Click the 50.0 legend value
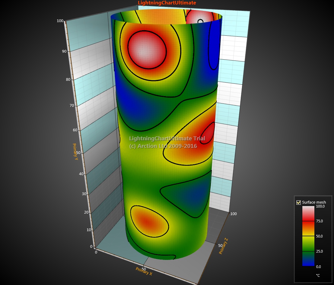 [319, 236]
